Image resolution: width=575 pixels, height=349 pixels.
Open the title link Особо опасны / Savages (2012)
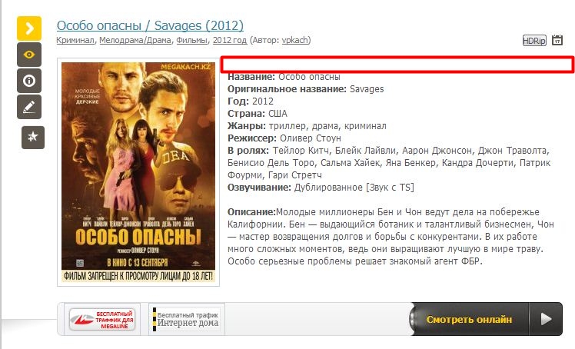coord(150,25)
